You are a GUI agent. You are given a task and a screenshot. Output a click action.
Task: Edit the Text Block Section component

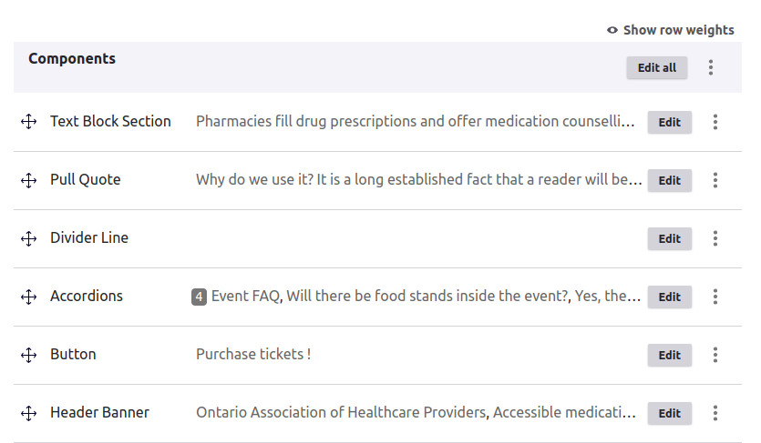pos(669,122)
